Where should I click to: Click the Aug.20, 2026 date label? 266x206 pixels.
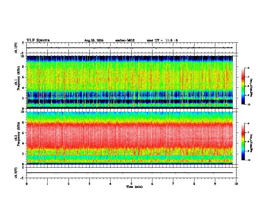coord(94,40)
